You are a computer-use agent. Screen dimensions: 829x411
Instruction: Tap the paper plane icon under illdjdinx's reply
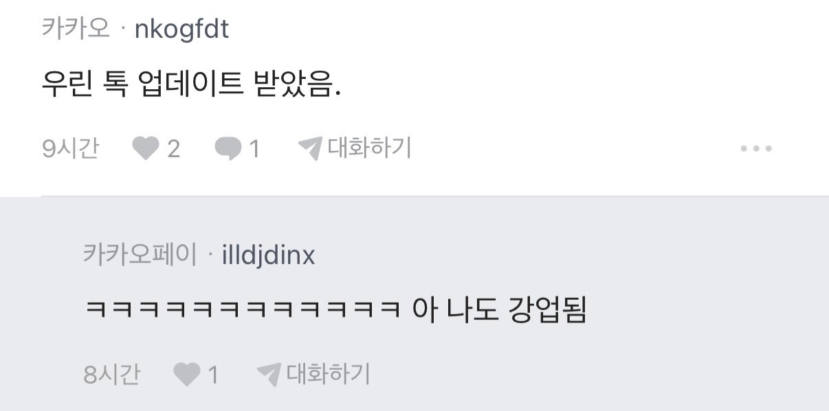click(x=269, y=375)
